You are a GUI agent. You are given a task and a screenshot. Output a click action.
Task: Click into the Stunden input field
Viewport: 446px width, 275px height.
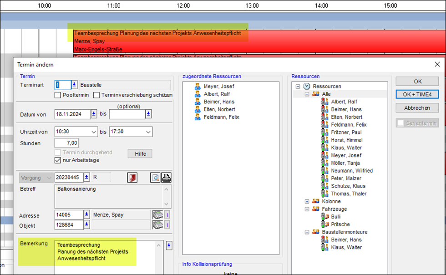click(68, 143)
